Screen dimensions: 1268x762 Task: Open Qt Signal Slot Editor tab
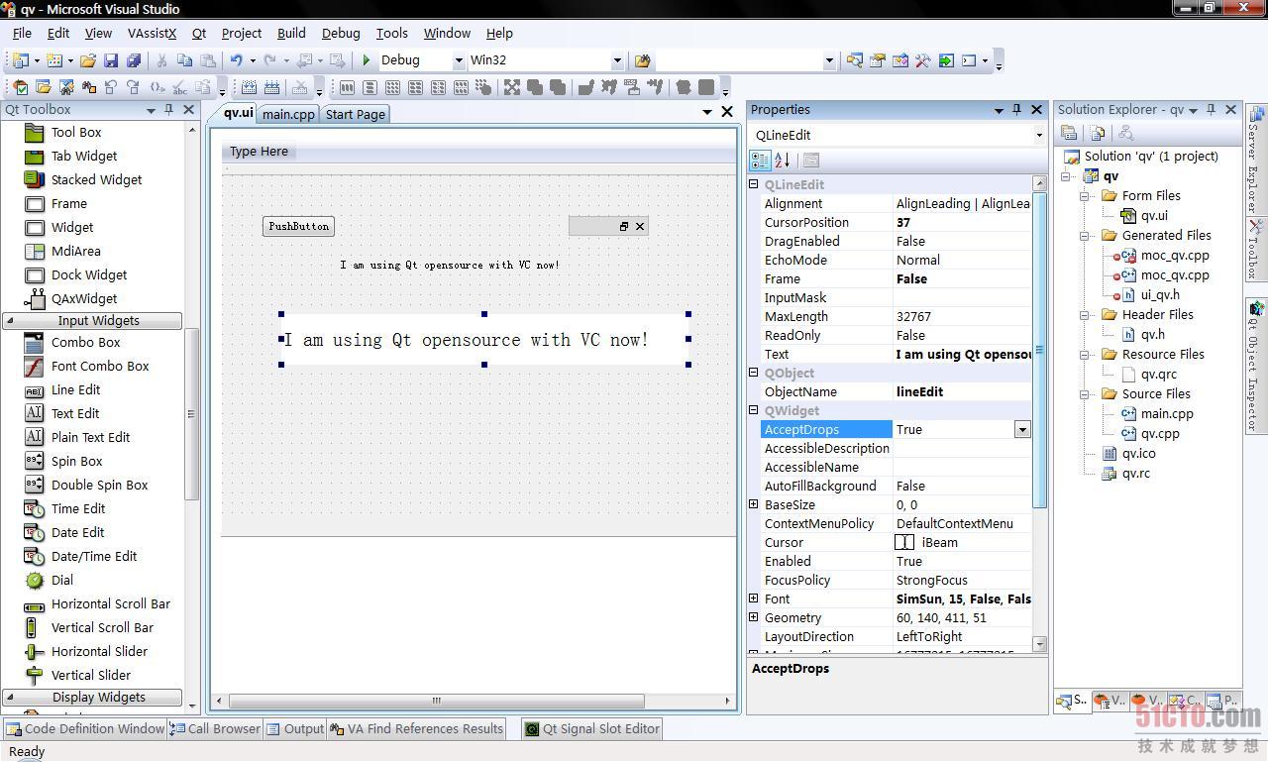592,728
